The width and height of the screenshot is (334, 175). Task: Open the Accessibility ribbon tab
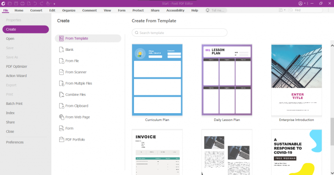click(175, 10)
